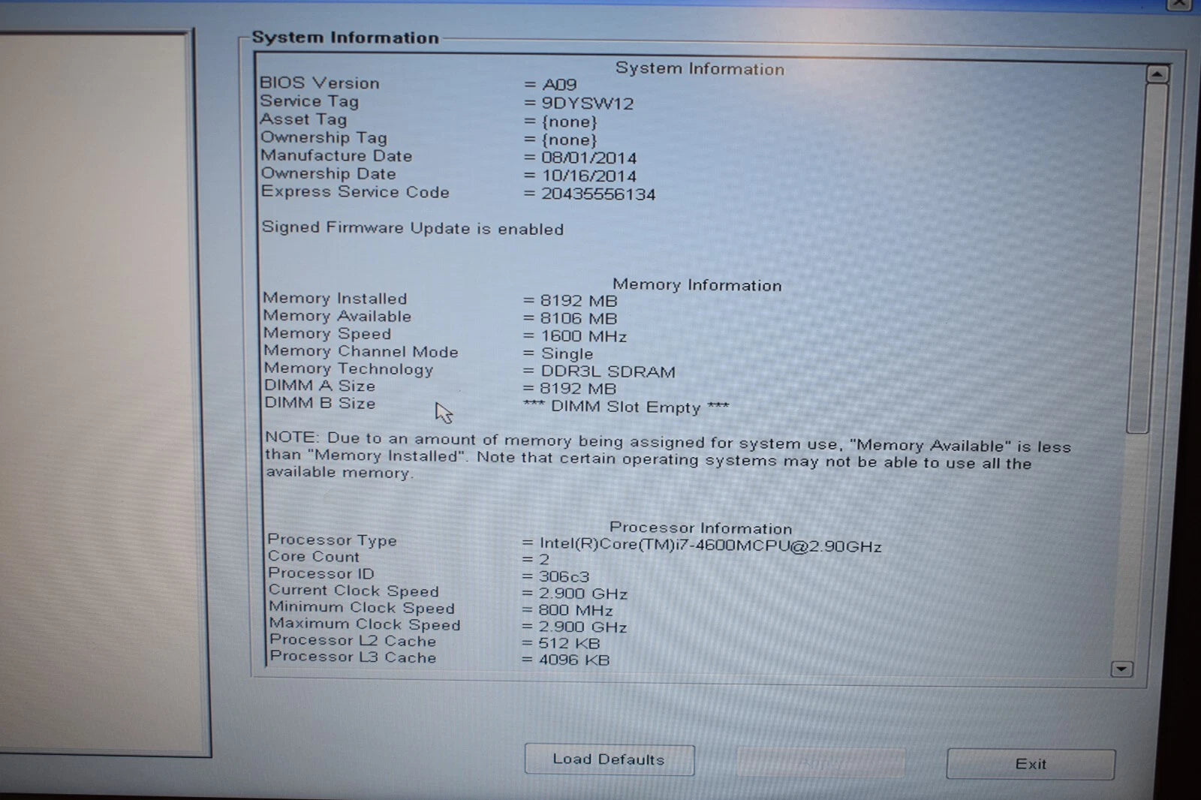Screen dimensions: 1201x800
Task: Select Express Service Code 20435556134
Action: (x=598, y=194)
